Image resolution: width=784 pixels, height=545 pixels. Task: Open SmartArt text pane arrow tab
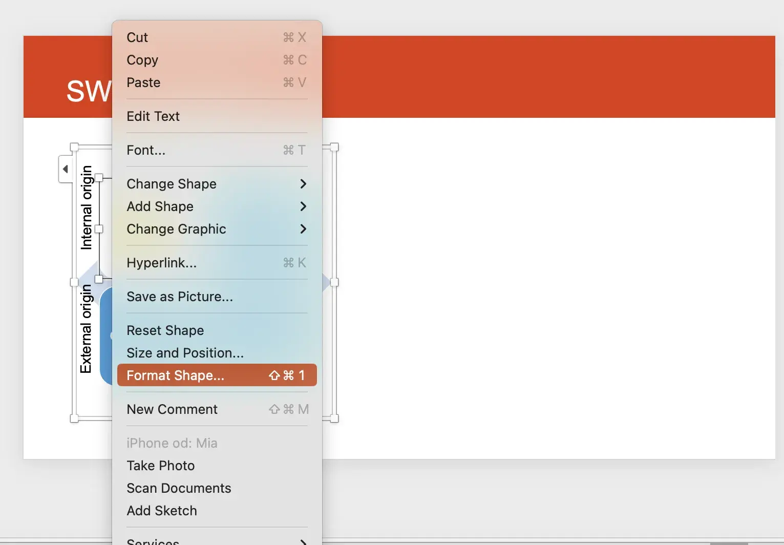coord(65,169)
